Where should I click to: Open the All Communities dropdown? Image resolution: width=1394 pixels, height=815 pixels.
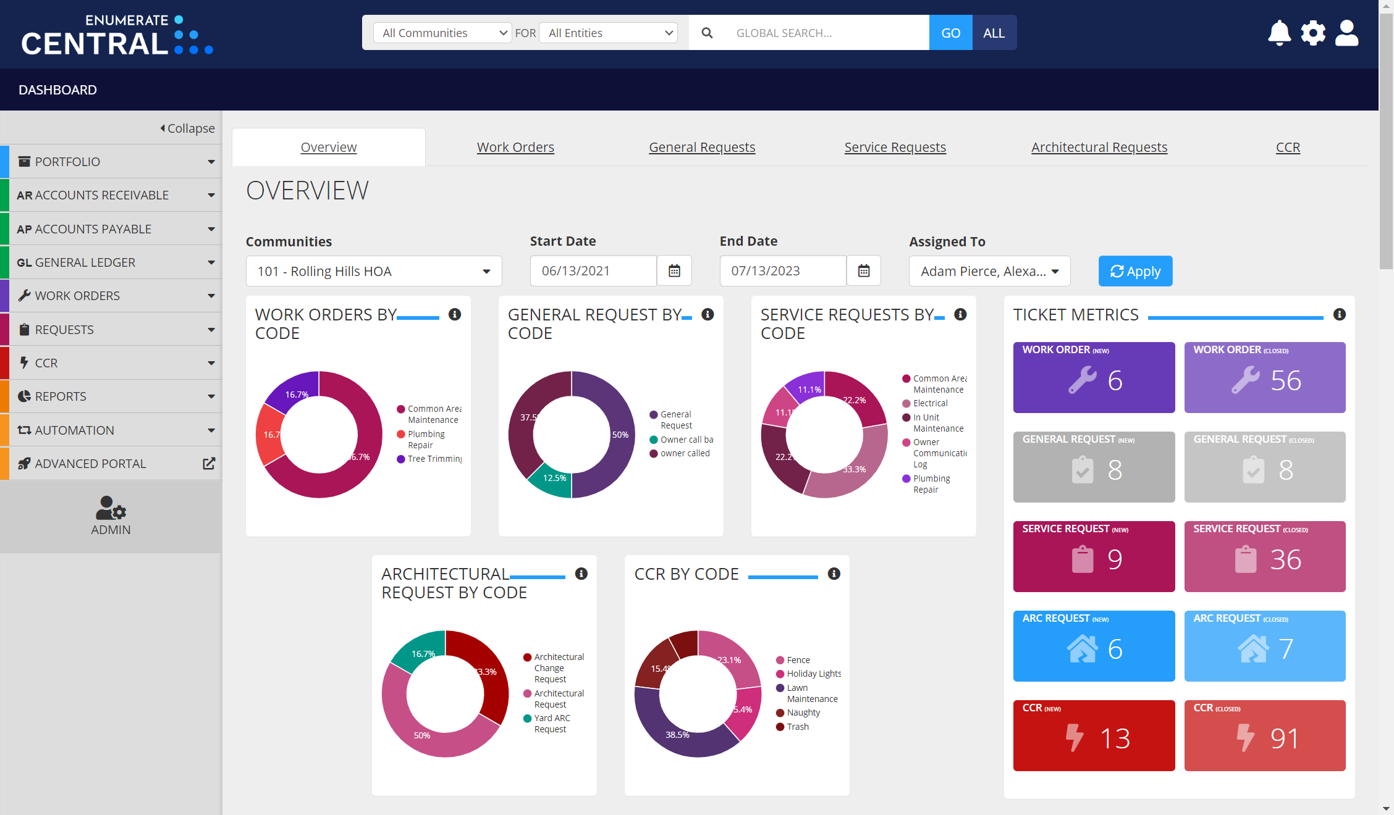point(442,33)
